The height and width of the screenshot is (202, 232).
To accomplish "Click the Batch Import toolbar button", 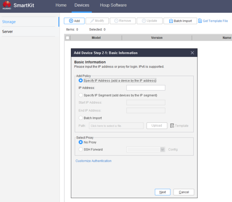I will point(180,21).
